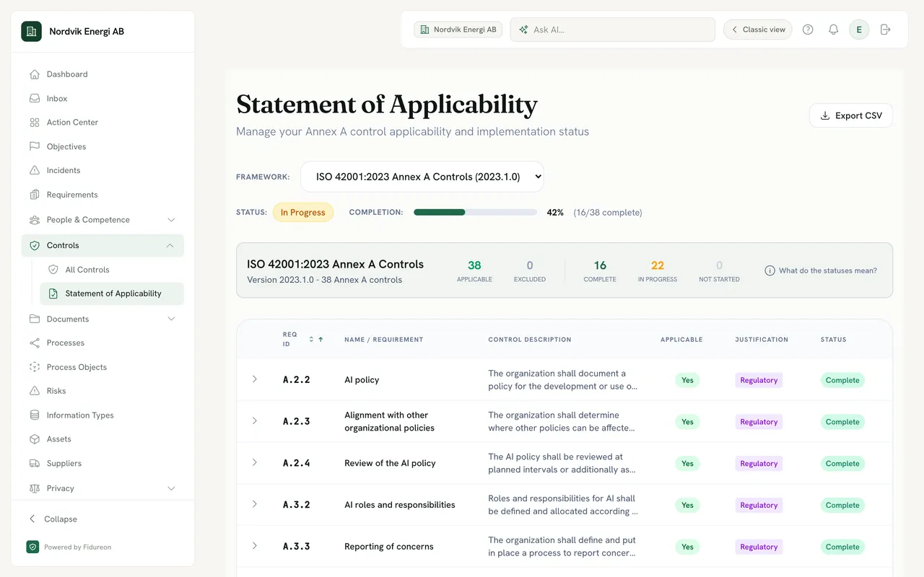This screenshot has width=924, height=577.
Task: Select Statement of Applicability menu item
Action: [112, 294]
